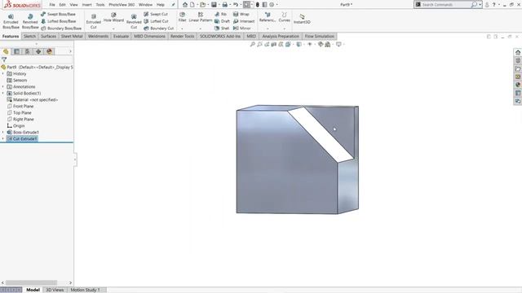Select the Extruded Boss/Base tool
The height and width of the screenshot is (293, 522).
(x=11, y=22)
